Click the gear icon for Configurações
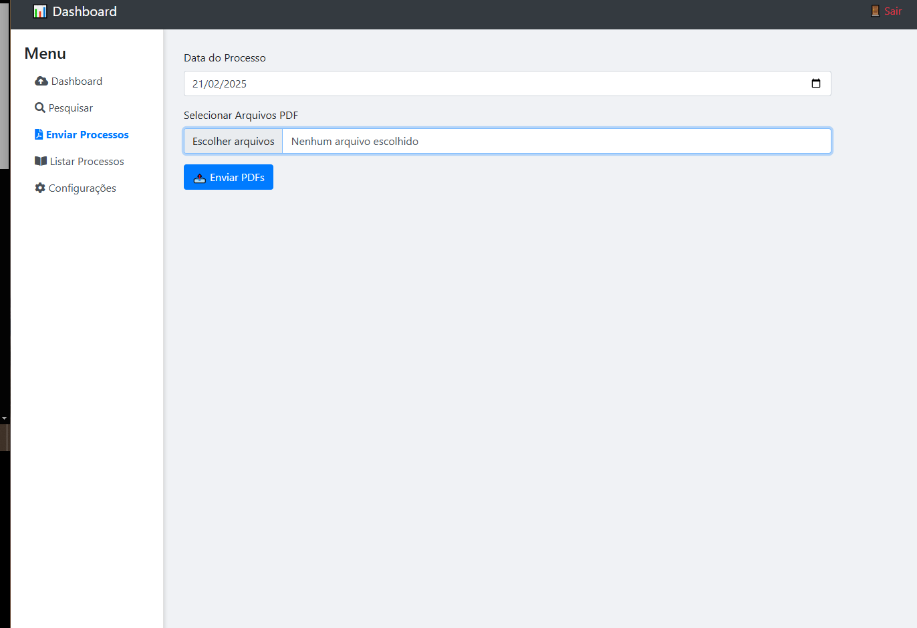This screenshot has height=628, width=917. point(40,188)
